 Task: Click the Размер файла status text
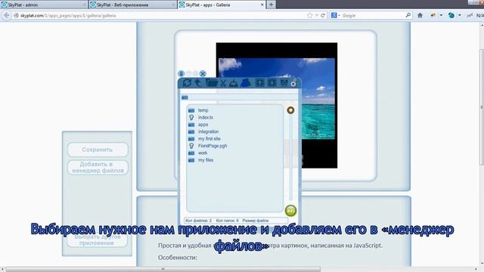pos(256,221)
